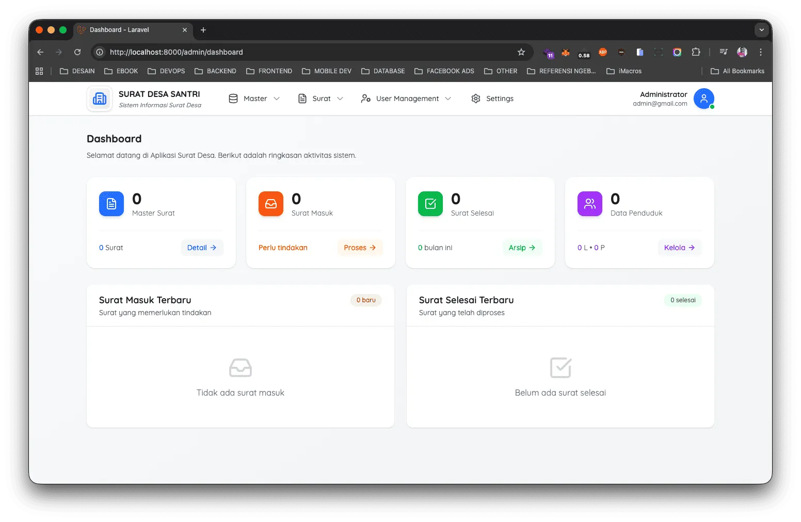This screenshot has width=801, height=522.
Task: Go forward using the browser forward arrow
Action: tap(59, 52)
